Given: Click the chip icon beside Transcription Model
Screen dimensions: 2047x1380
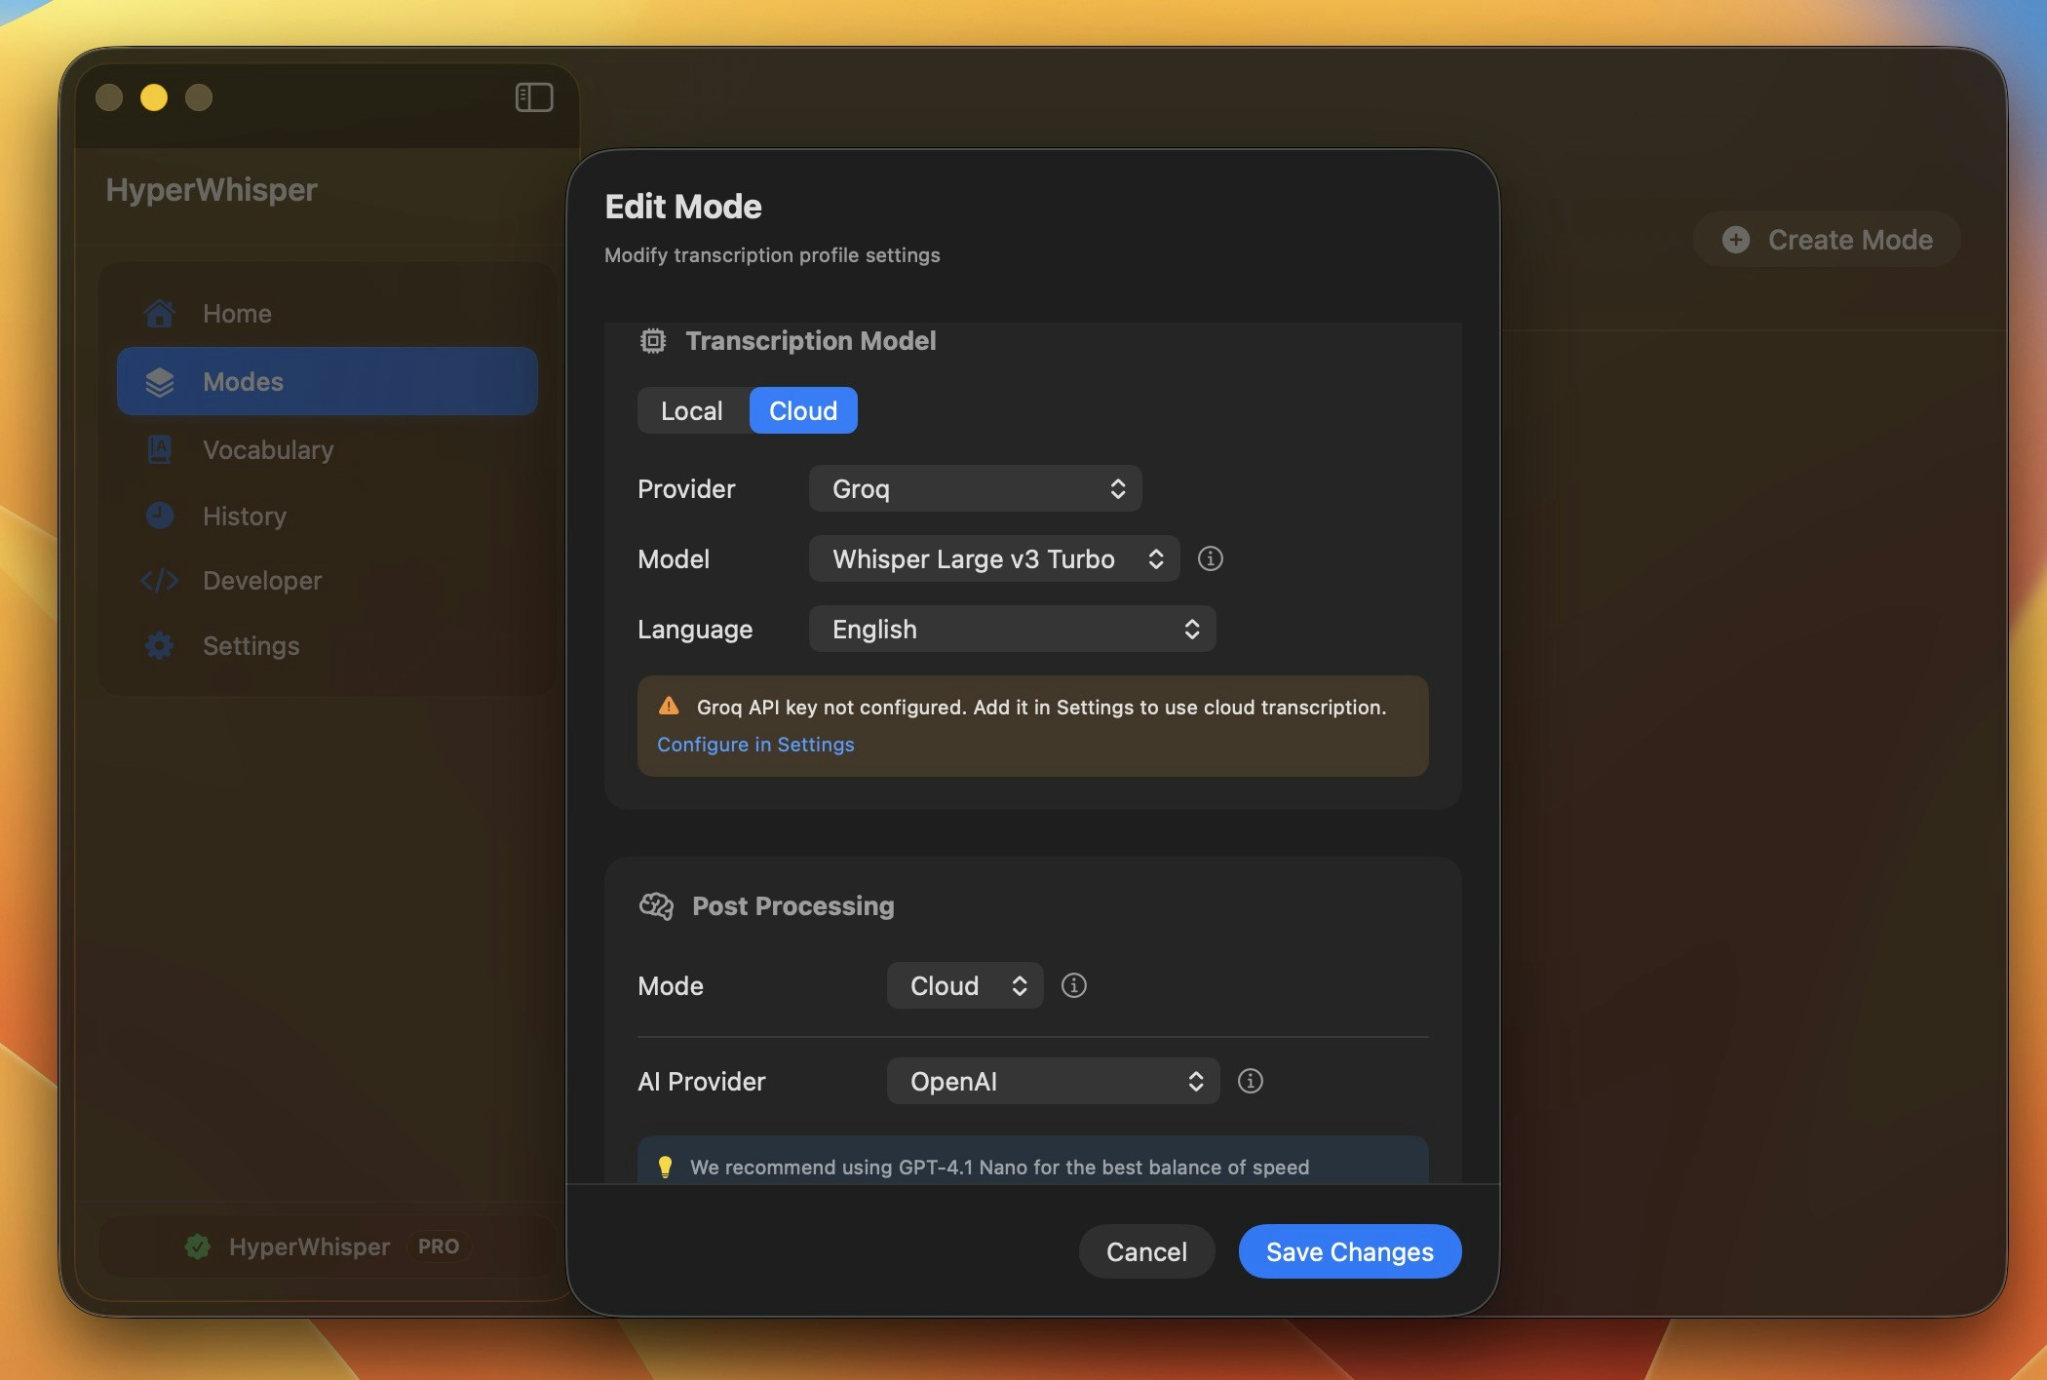Looking at the screenshot, I should click(x=653, y=340).
